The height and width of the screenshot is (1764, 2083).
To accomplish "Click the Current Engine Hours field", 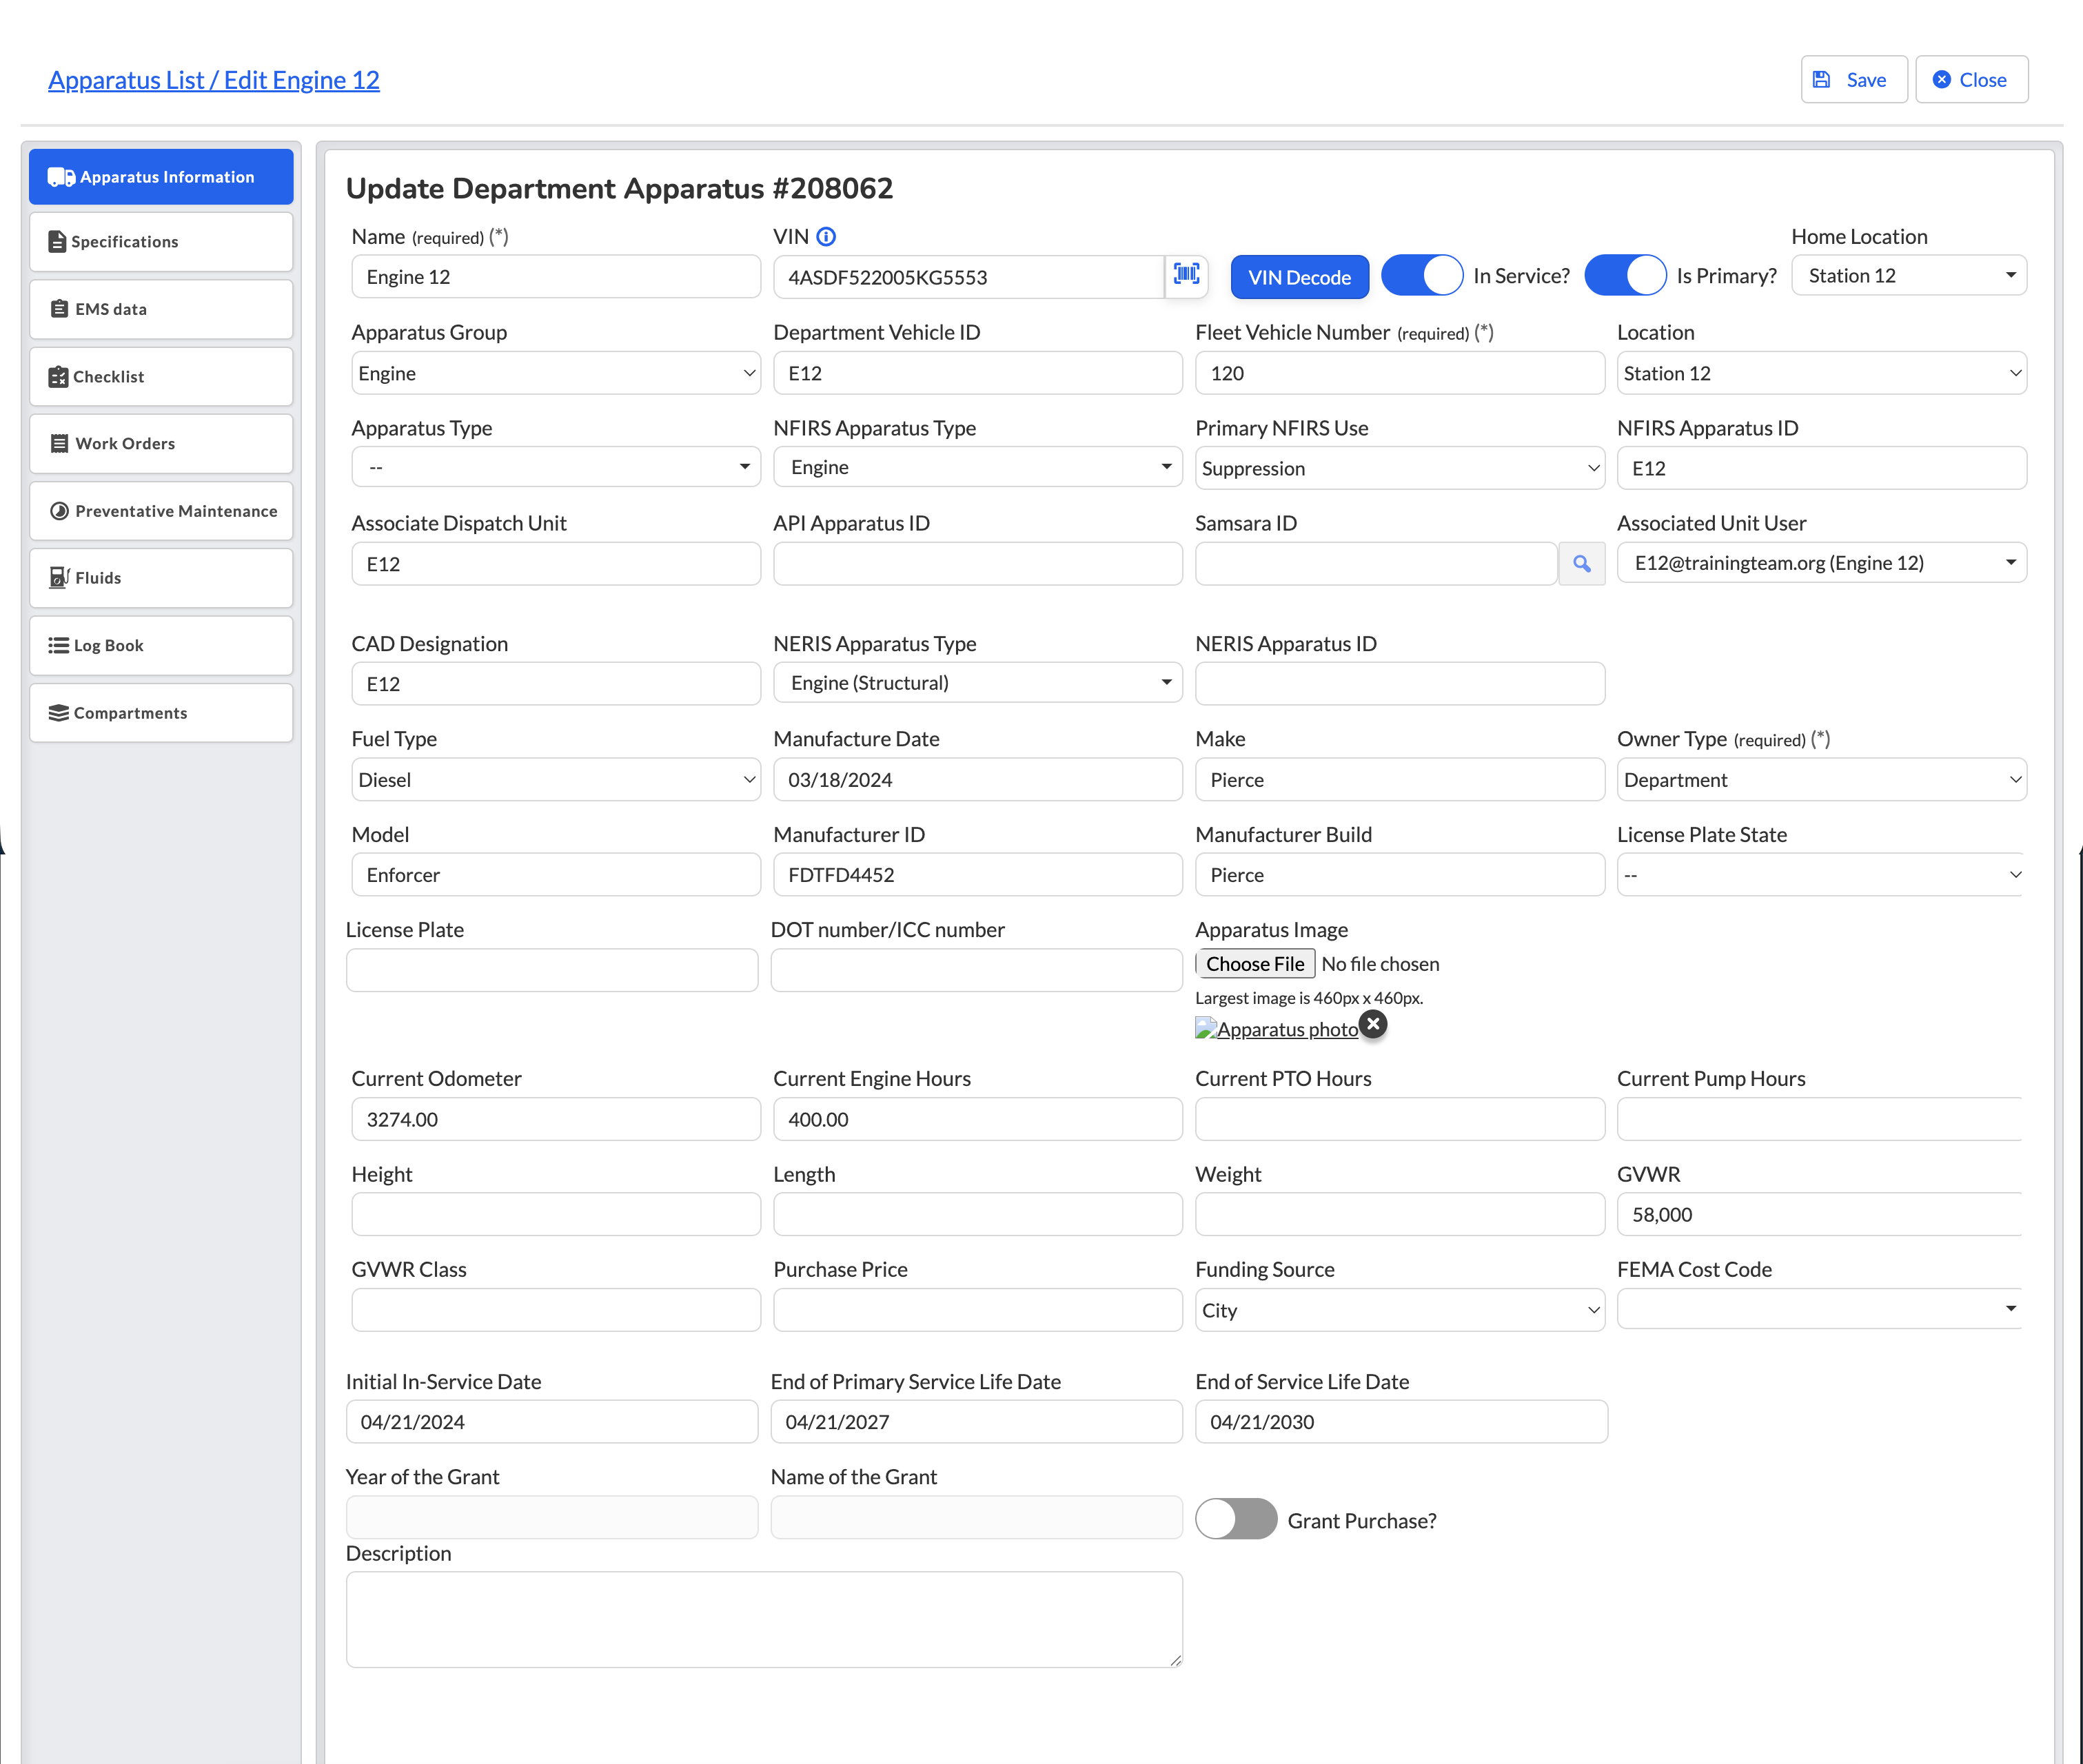I will [x=977, y=1119].
